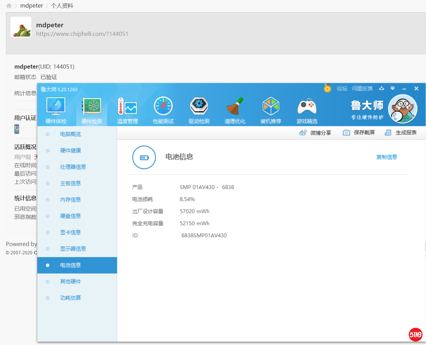
Task: Click 保存截屏 to save screenshot
Action: (359, 133)
